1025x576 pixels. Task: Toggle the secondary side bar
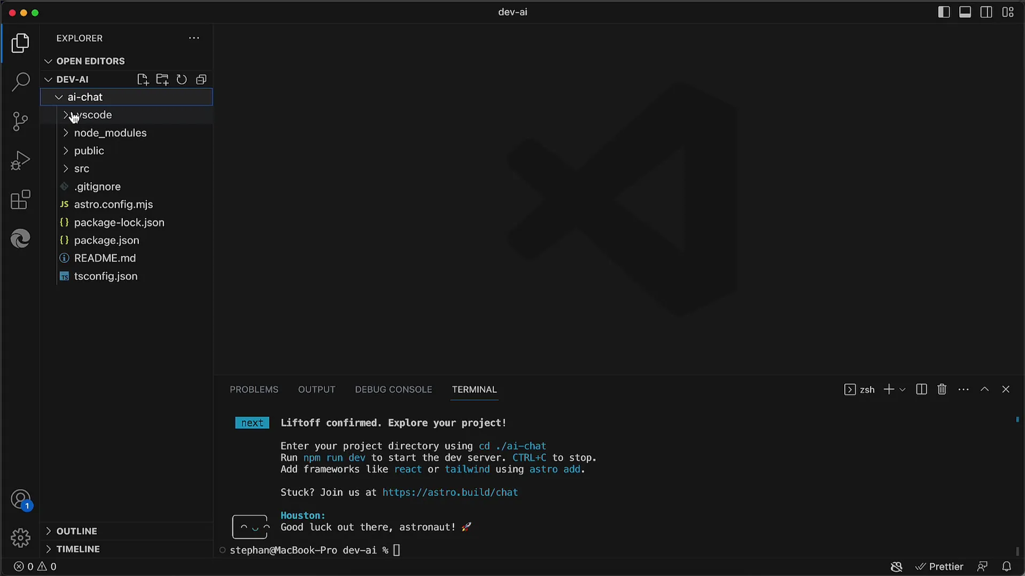coord(987,12)
